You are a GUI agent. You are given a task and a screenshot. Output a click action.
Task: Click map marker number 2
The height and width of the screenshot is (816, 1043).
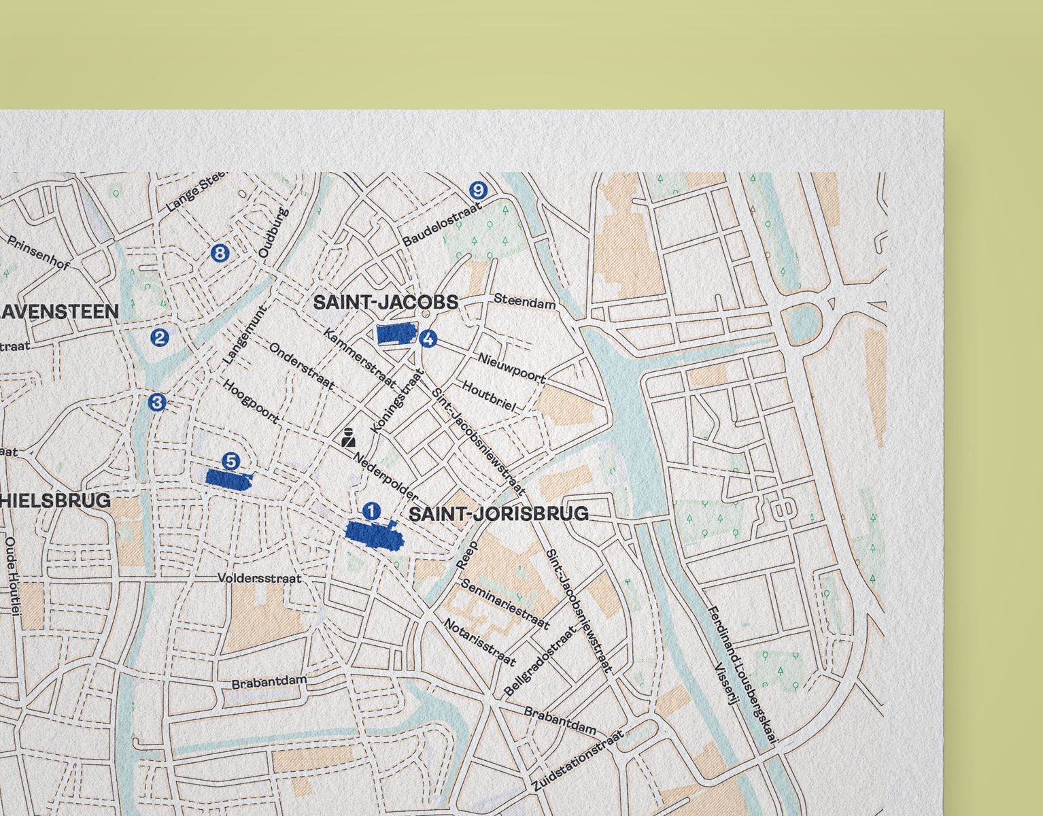[x=160, y=337]
